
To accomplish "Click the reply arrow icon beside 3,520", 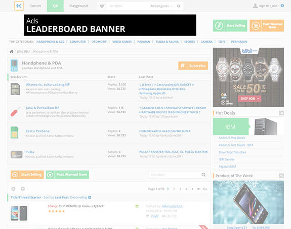I will (x=147, y=216).
